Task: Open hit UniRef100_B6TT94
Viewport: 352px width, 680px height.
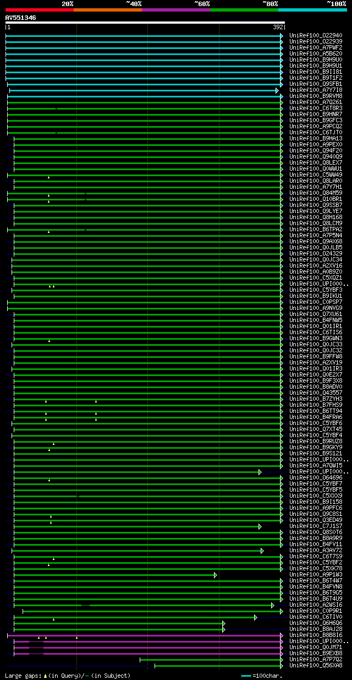Action: point(316,411)
